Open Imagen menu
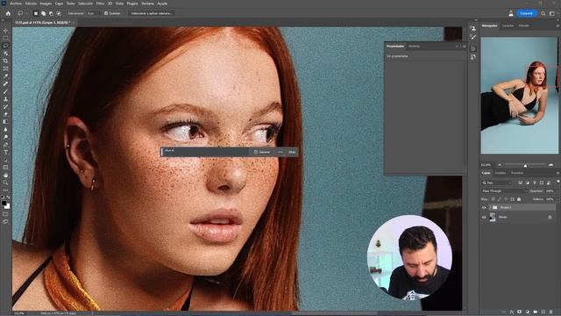This screenshot has width=561, height=316. coord(46,4)
